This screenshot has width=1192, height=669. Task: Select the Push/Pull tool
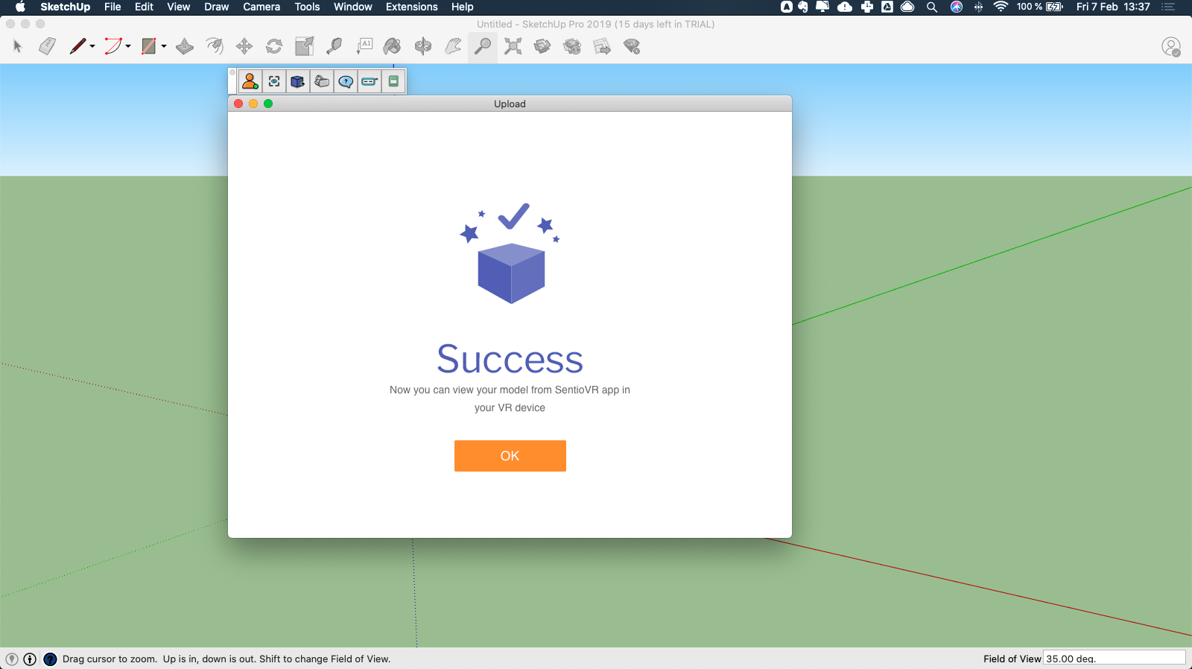185,46
